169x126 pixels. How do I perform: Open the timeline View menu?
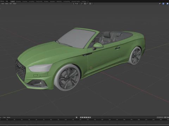click(x=4, y=117)
